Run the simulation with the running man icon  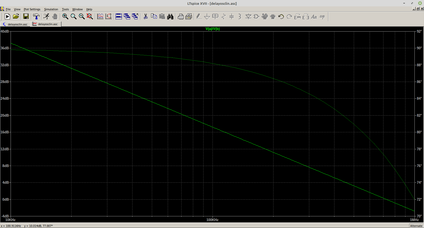coord(46,16)
